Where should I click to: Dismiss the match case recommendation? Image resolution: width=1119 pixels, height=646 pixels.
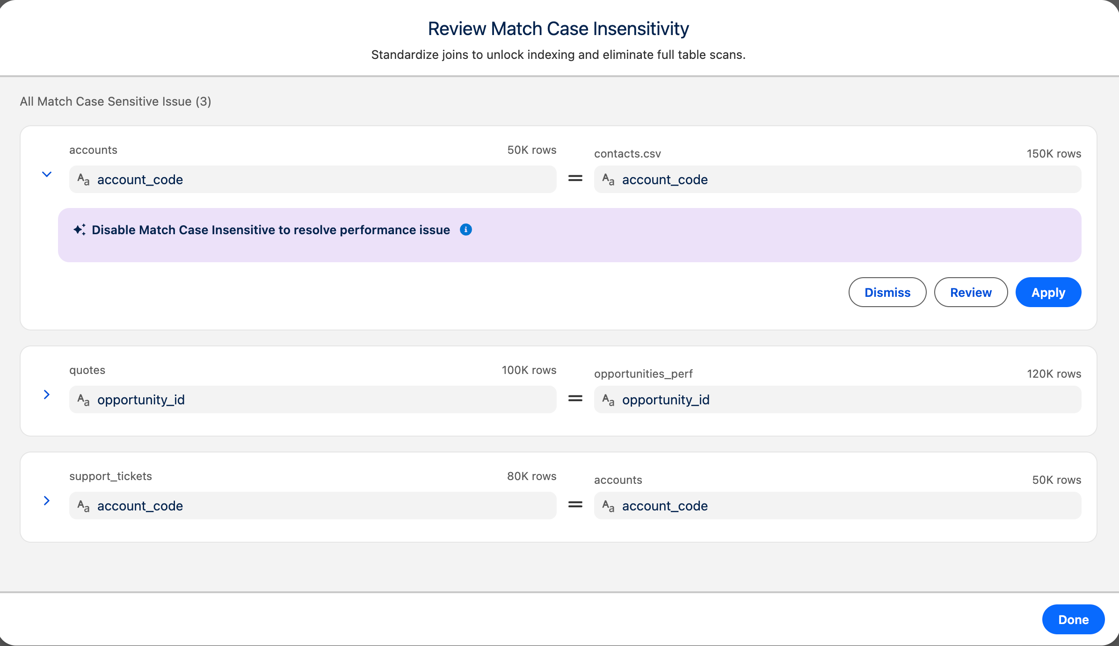pos(887,292)
